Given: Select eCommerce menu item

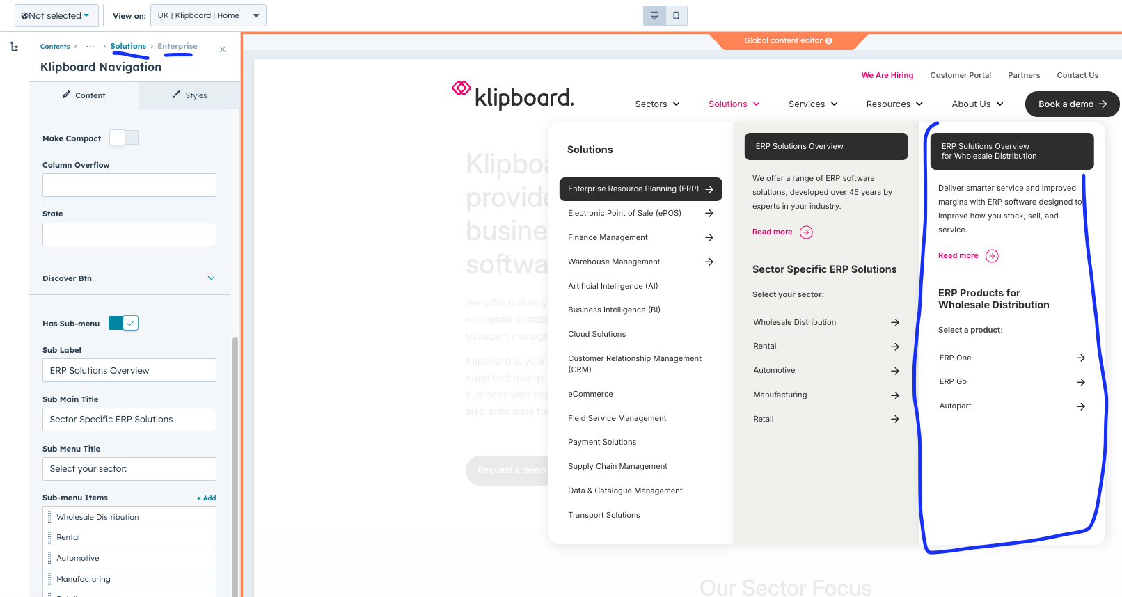Looking at the screenshot, I should tap(590, 395).
